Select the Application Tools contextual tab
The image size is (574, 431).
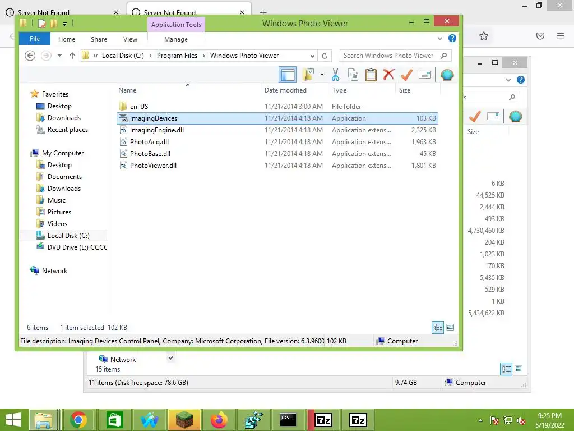(176, 25)
